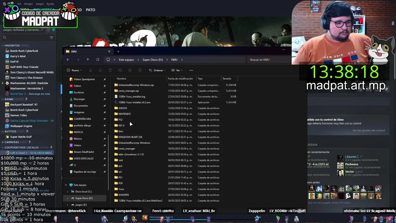396x223 pixels.
Task: Open the Ver view dropdown
Action: (177, 70)
